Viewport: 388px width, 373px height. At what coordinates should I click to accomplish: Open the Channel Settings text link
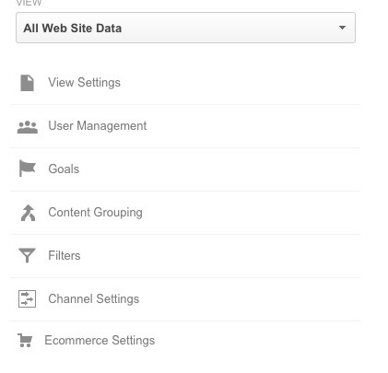(x=94, y=299)
